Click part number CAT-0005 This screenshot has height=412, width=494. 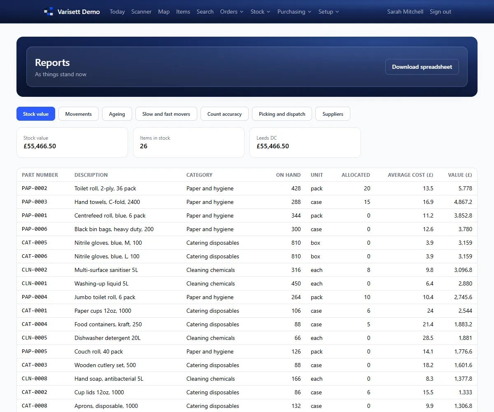coord(35,243)
